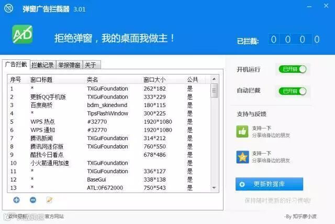Click the list scrollbar thumb
Screen dimensions: 335x224
tap(214, 91)
